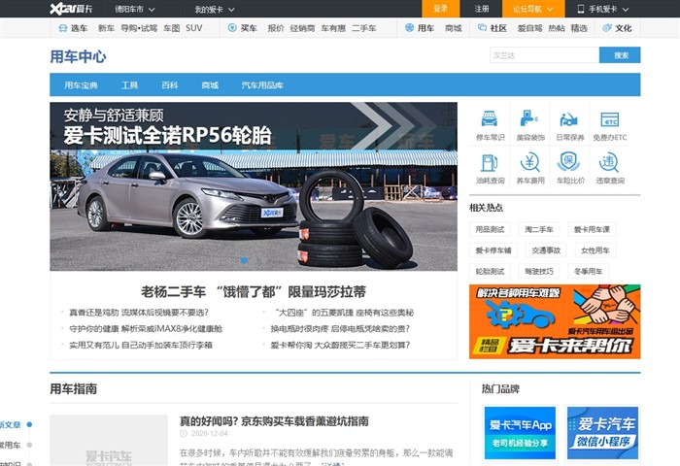Click the phone icon beside 手机爱卡
Image resolution: width=680 pixels, height=466 pixels.
click(581, 9)
